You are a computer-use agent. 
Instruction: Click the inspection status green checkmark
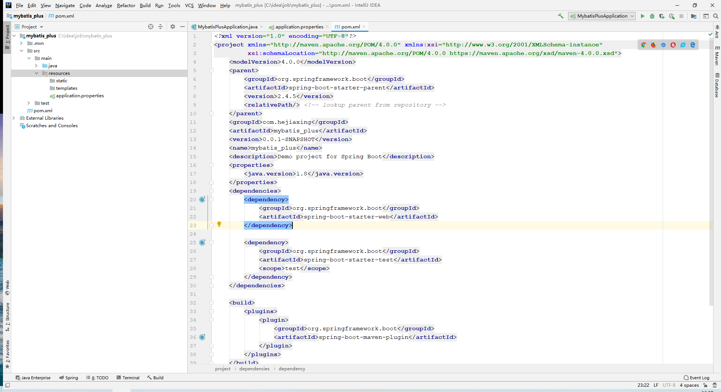click(711, 34)
